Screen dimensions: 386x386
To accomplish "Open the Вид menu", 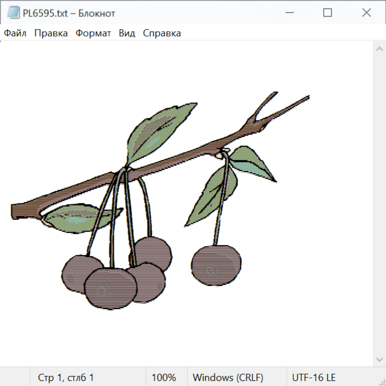I will pyautogui.click(x=127, y=33).
